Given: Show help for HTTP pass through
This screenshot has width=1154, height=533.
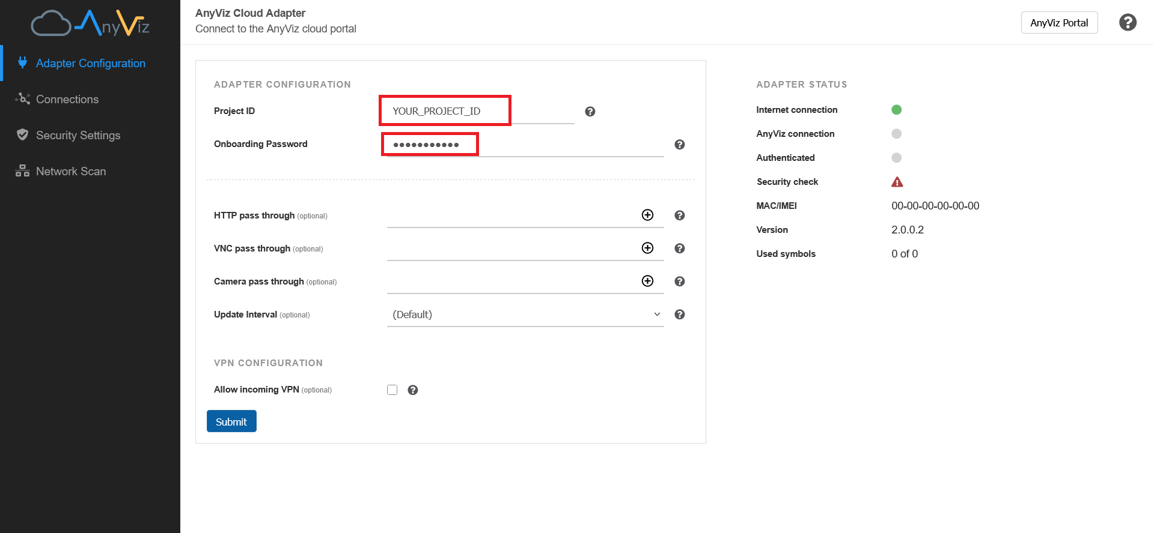Looking at the screenshot, I should pyautogui.click(x=680, y=215).
